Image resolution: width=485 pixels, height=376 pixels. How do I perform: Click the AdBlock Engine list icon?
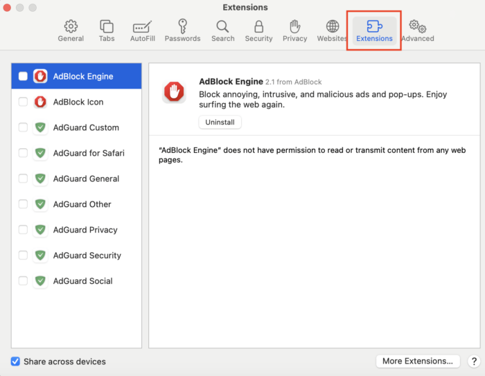click(x=40, y=76)
